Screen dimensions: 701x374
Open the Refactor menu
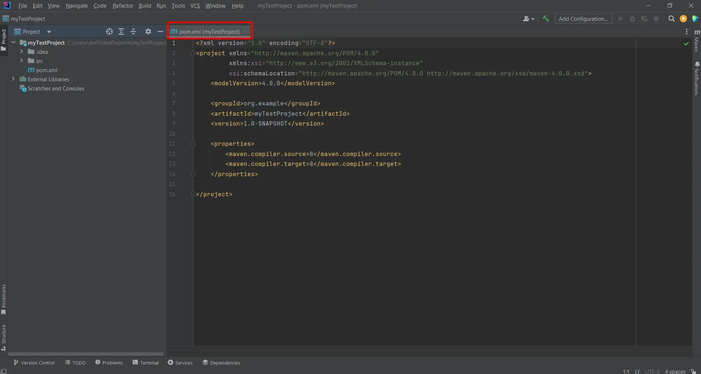click(x=123, y=6)
